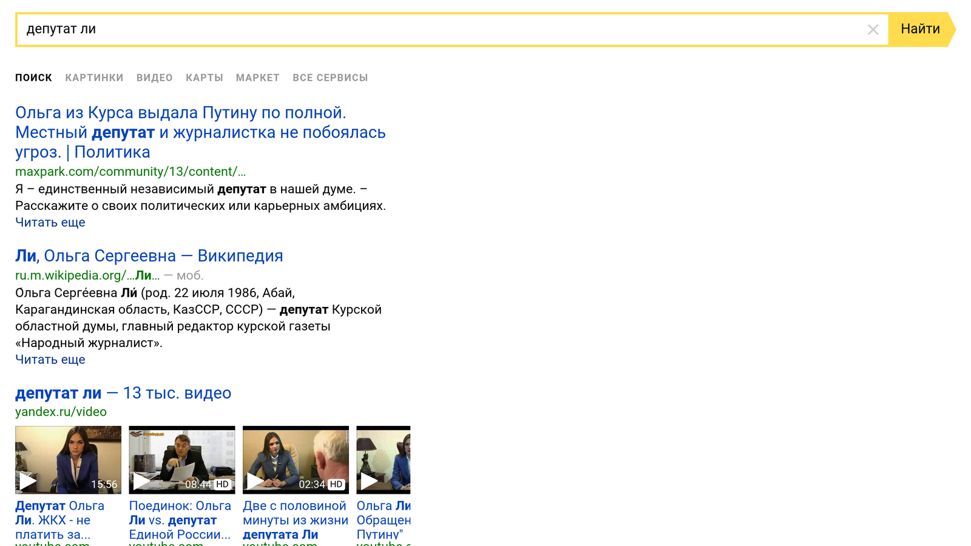The height and width of the screenshot is (546, 971).
Task: Click the Найти search button
Action: pyautogui.click(x=919, y=29)
